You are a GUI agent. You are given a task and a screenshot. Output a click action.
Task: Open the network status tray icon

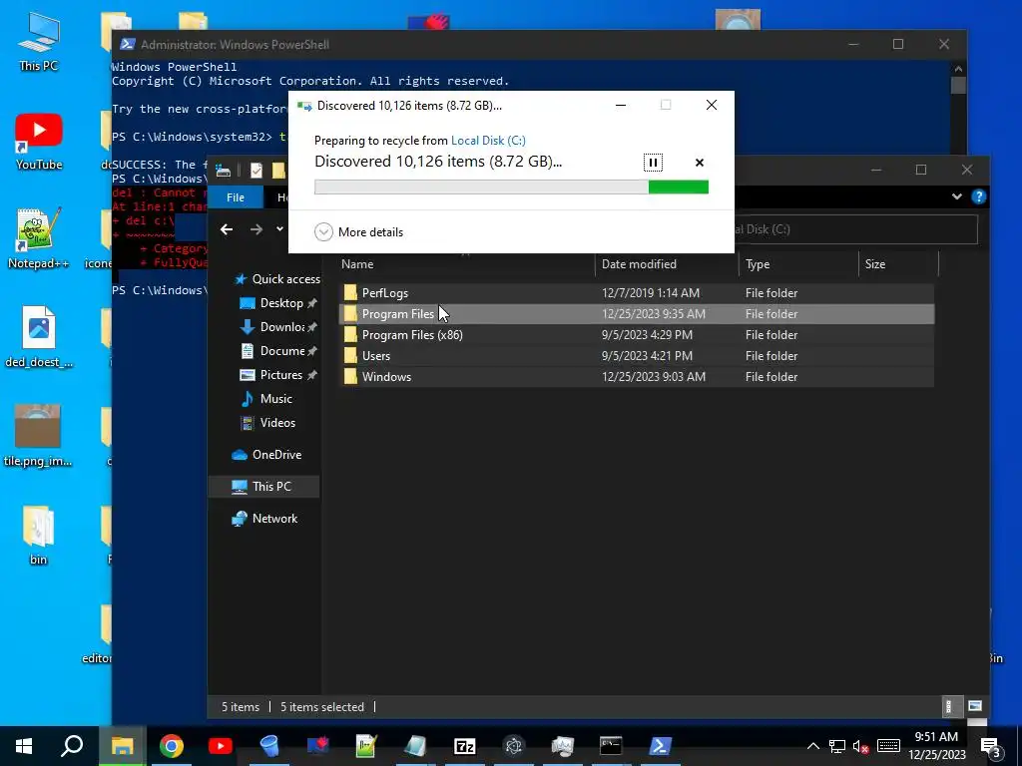coord(837,746)
